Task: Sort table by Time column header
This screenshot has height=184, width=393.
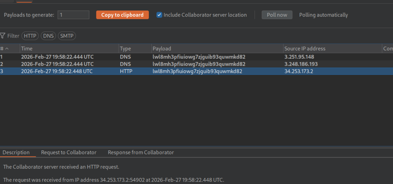Action: click(69, 49)
